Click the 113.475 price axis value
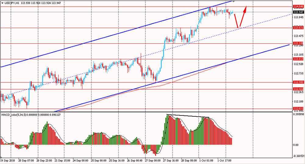Screen dimensions: 305x164 tap(298, 36)
